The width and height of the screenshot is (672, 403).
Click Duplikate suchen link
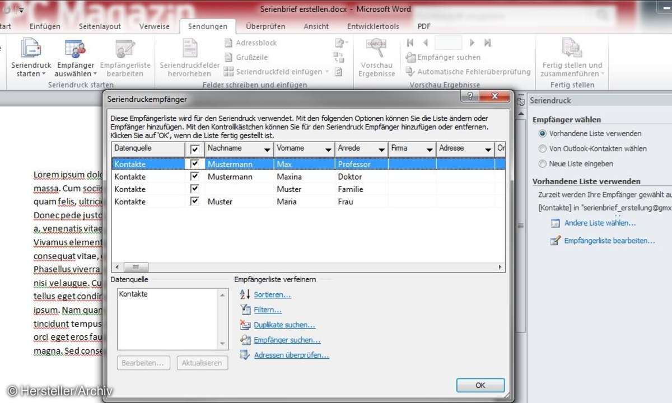[284, 325]
